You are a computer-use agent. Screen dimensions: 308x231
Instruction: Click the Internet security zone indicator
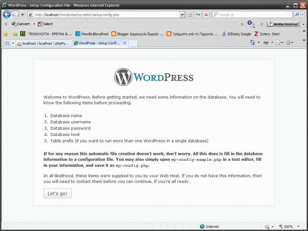209,227
